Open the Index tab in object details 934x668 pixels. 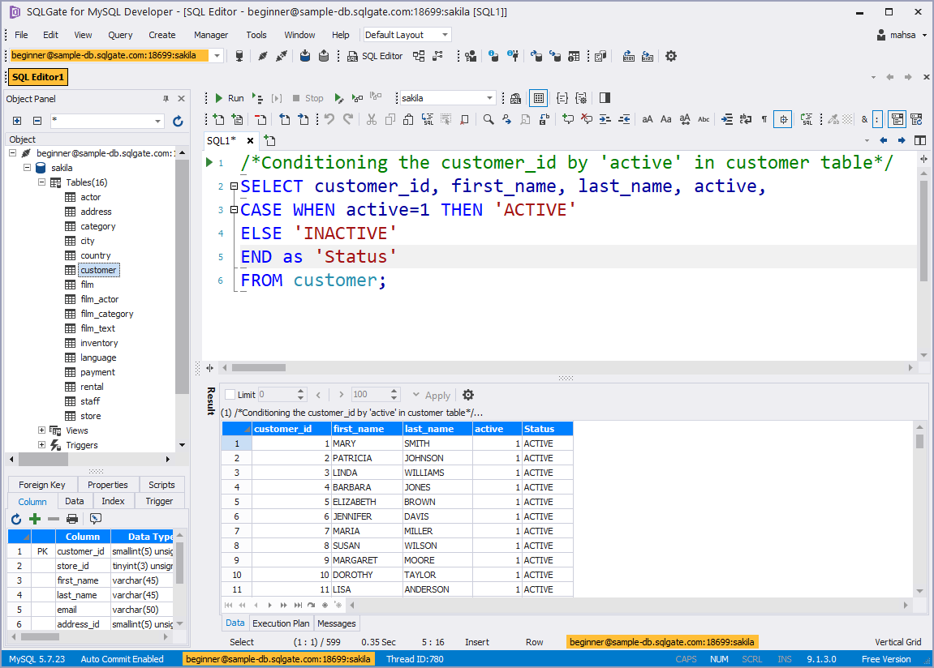113,501
